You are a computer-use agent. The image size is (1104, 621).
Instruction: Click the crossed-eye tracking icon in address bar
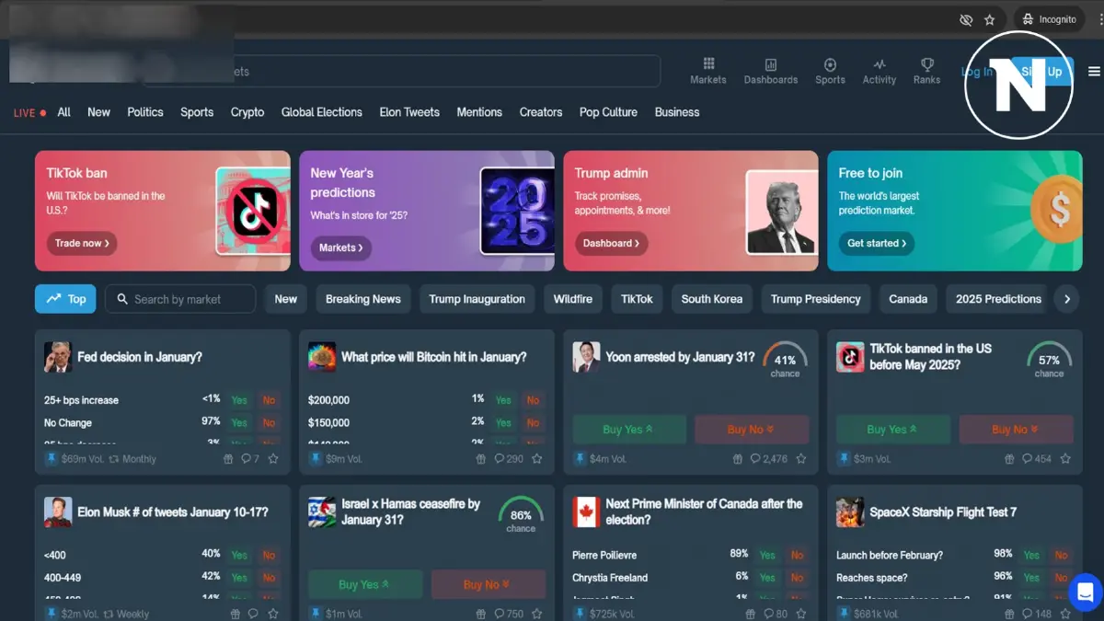(966, 19)
